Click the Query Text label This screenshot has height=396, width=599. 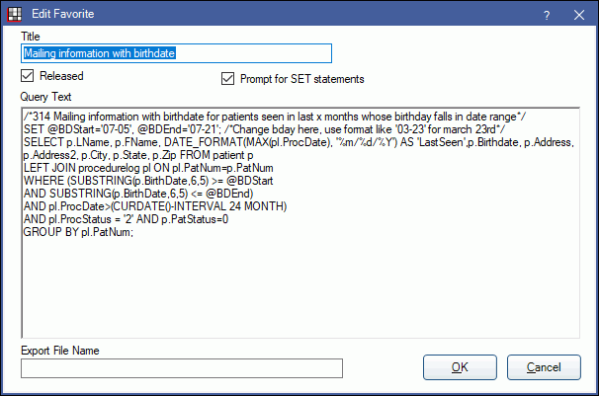pyautogui.click(x=45, y=97)
